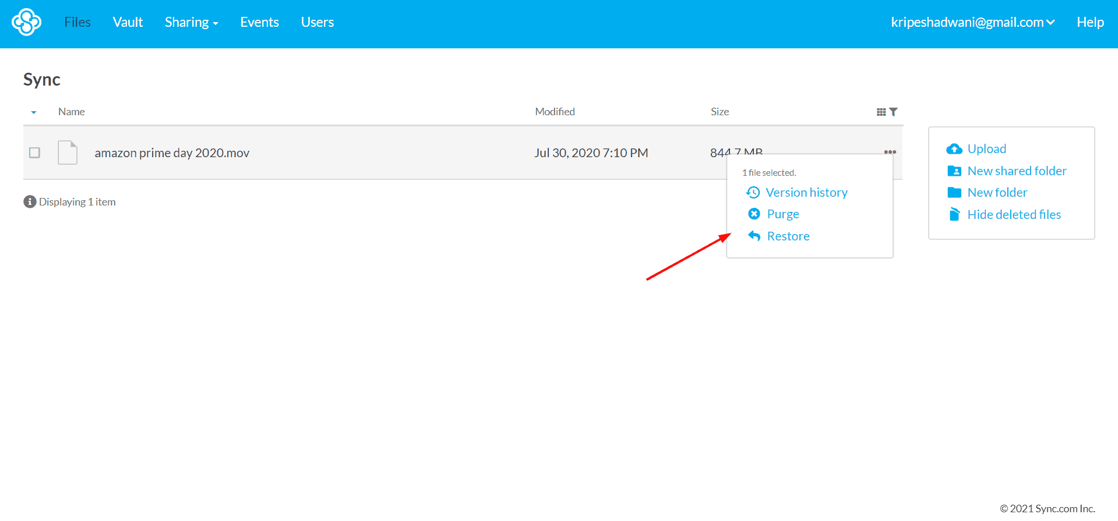This screenshot has height=521, width=1118.
Task: Select Restore from the context menu
Action: click(788, 236)
